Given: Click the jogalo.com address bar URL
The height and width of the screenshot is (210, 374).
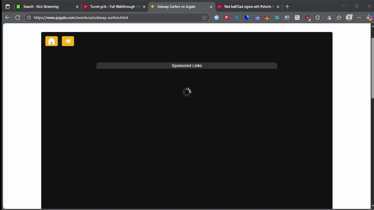Looking at the screenshot, I should coord(81,17).
